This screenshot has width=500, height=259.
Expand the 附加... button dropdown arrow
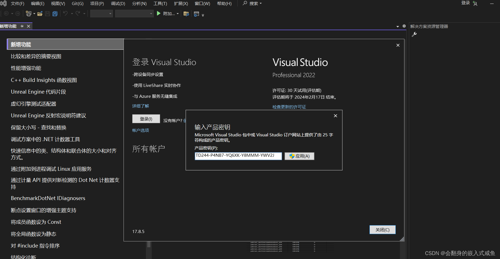point(178,14)
